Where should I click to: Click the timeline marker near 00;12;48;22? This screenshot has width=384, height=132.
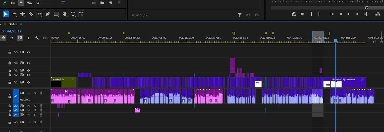pos(124,33)
